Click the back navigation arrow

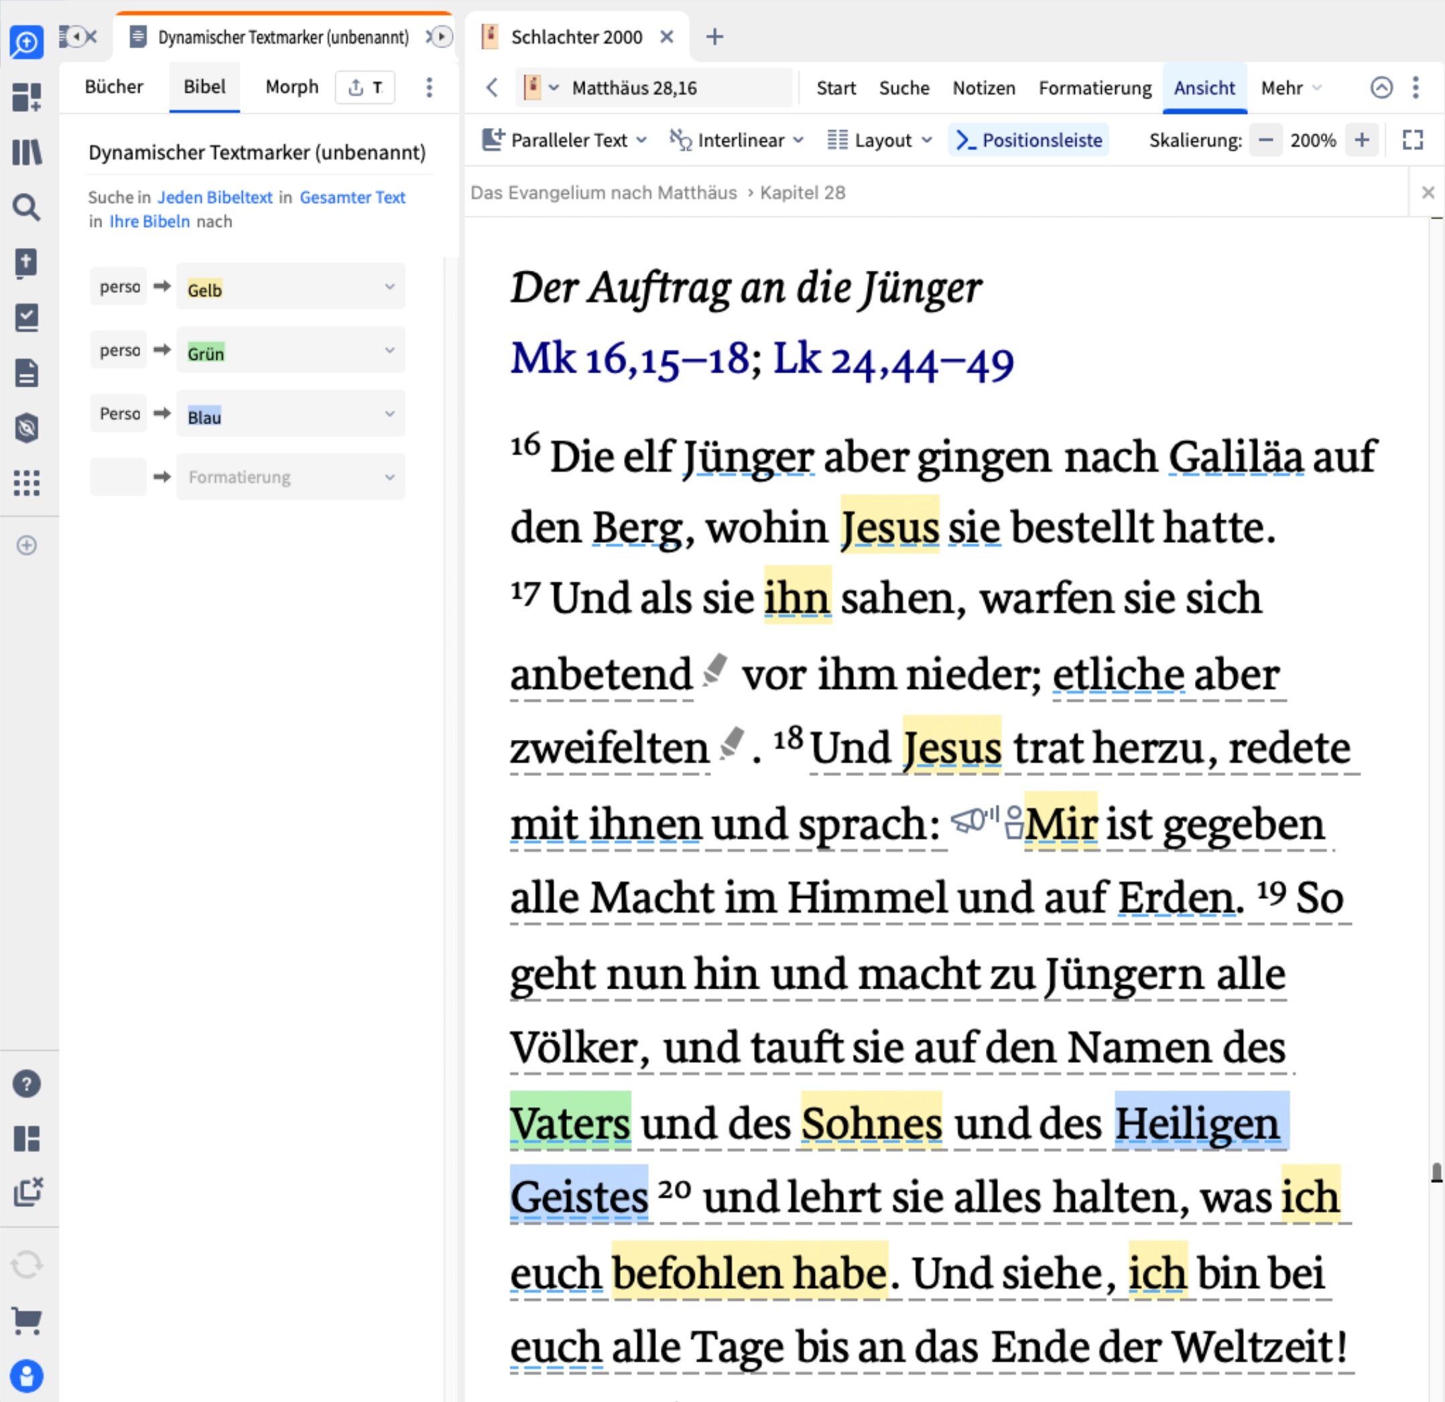492,88
